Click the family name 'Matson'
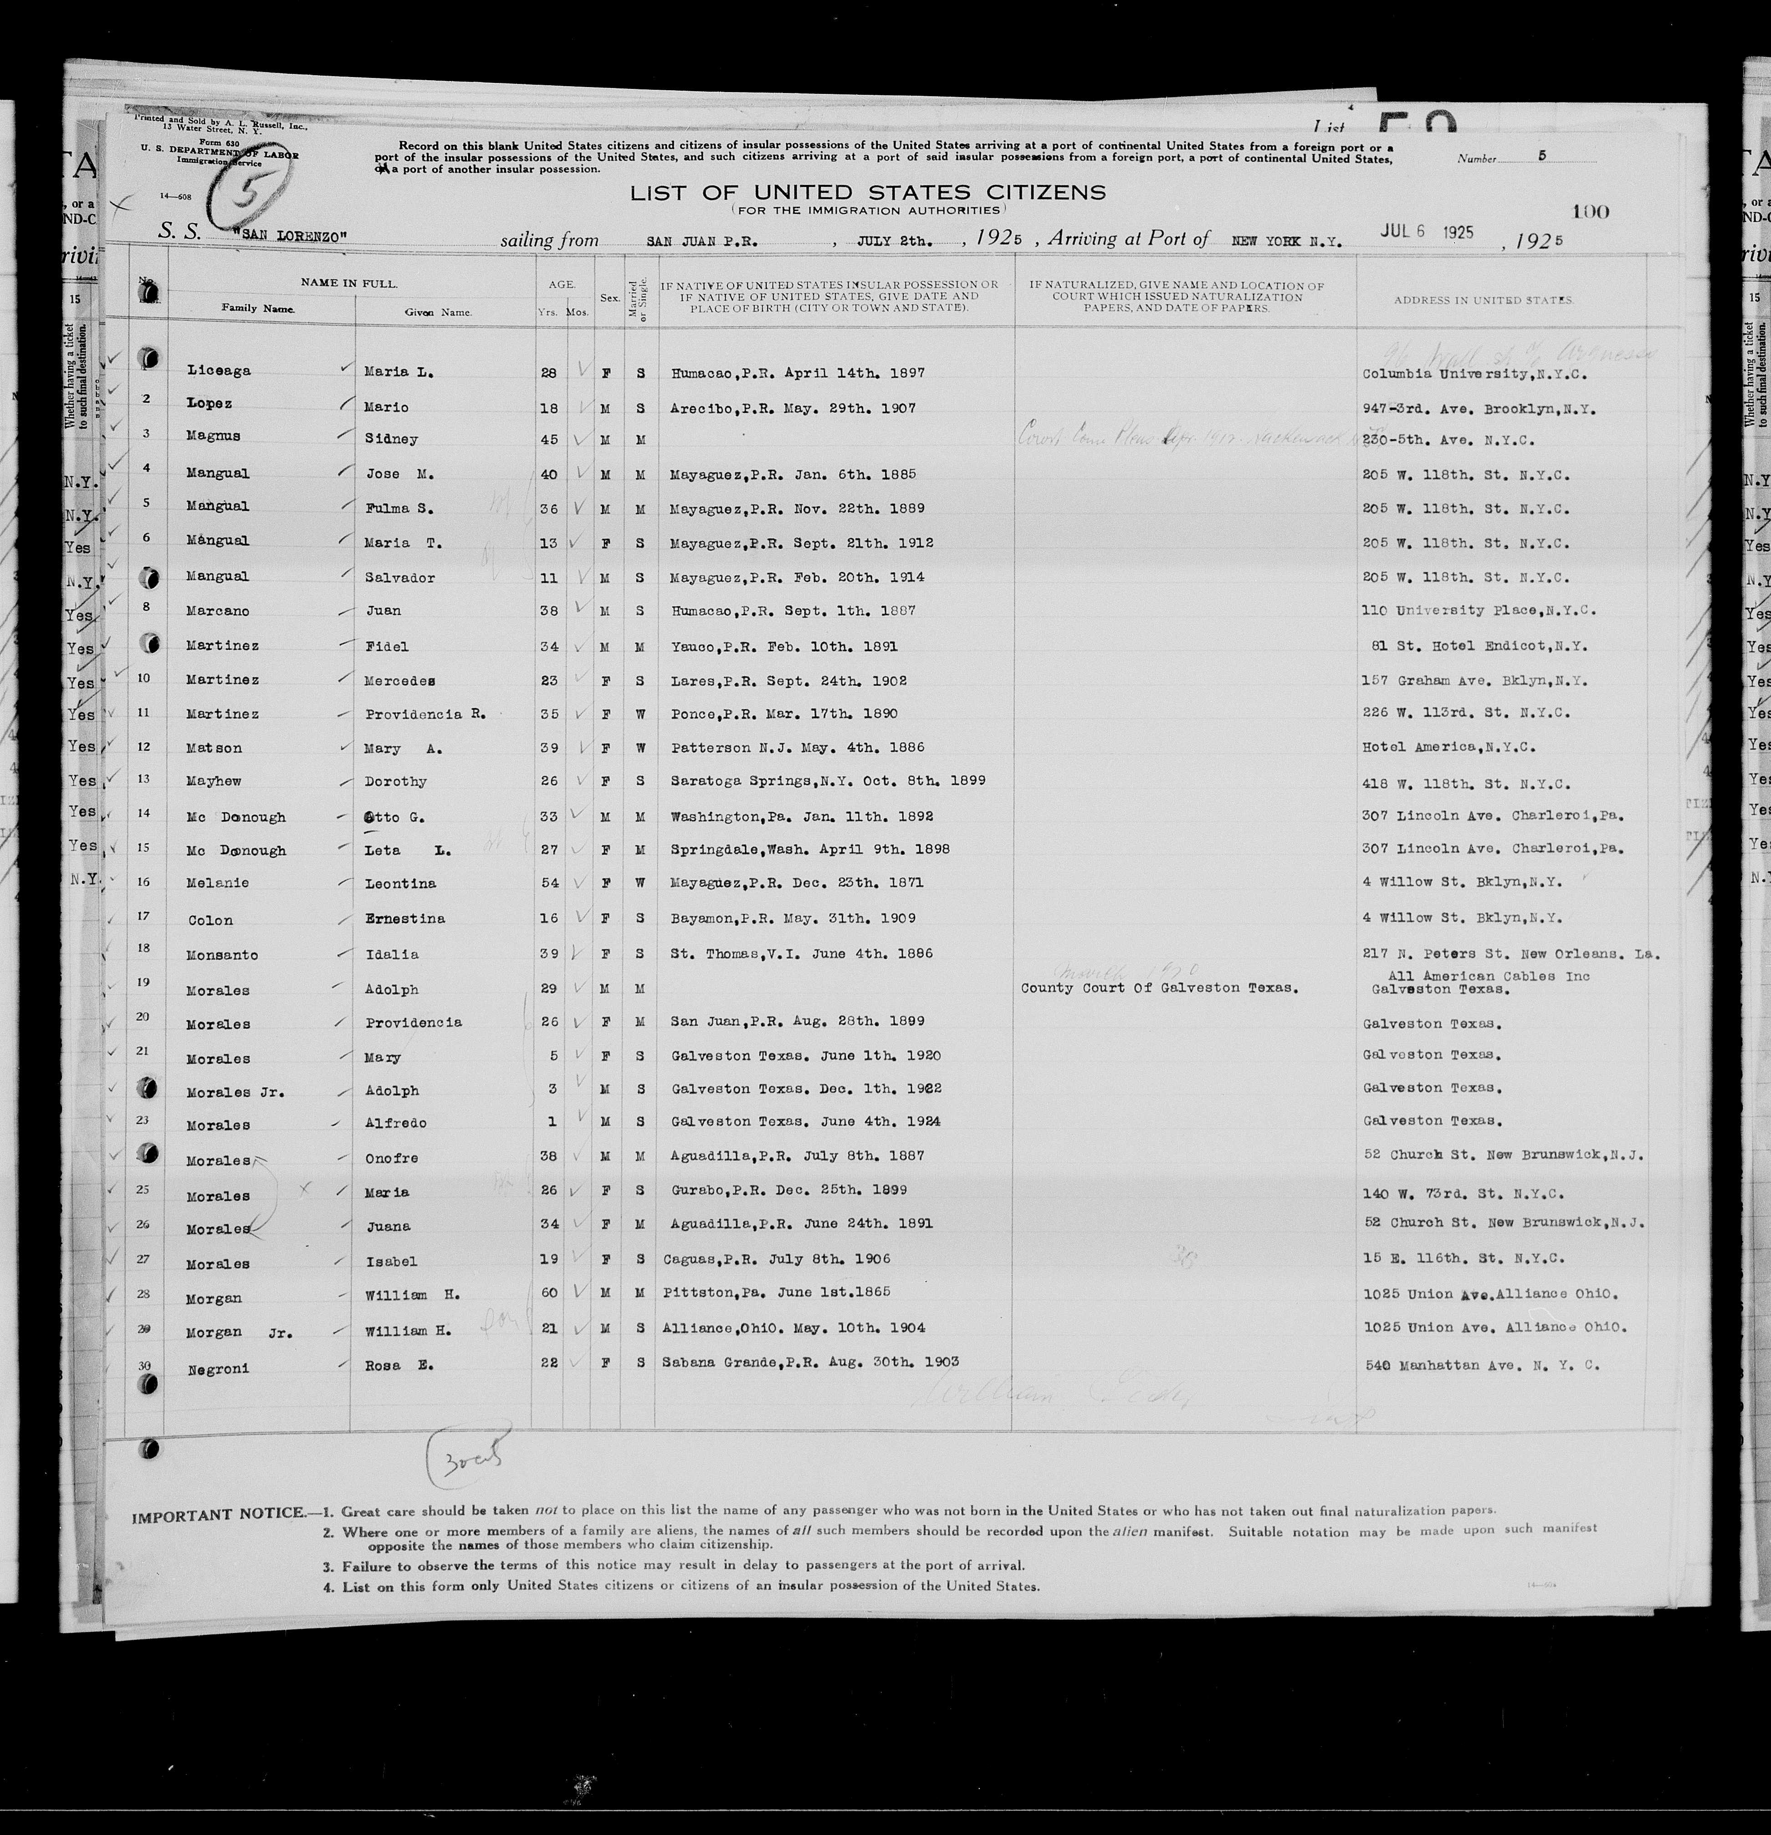This screenshot has height=1835, width=1771. click(x=214, y=748)
